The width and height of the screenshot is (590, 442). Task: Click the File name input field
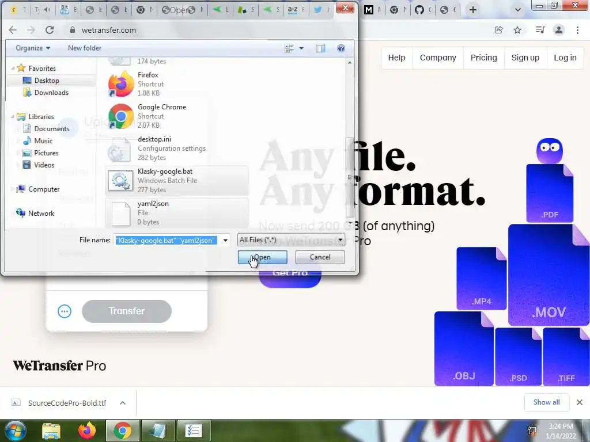[167, 240]
